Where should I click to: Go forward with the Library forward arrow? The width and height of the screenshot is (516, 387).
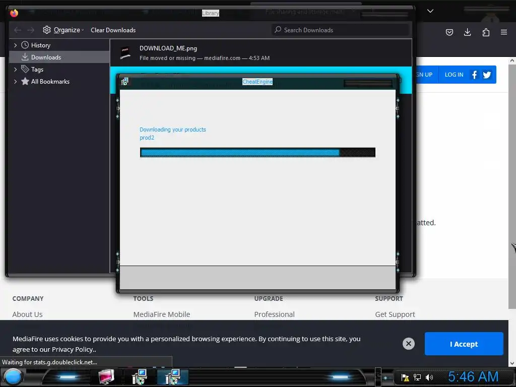point(31,30)
